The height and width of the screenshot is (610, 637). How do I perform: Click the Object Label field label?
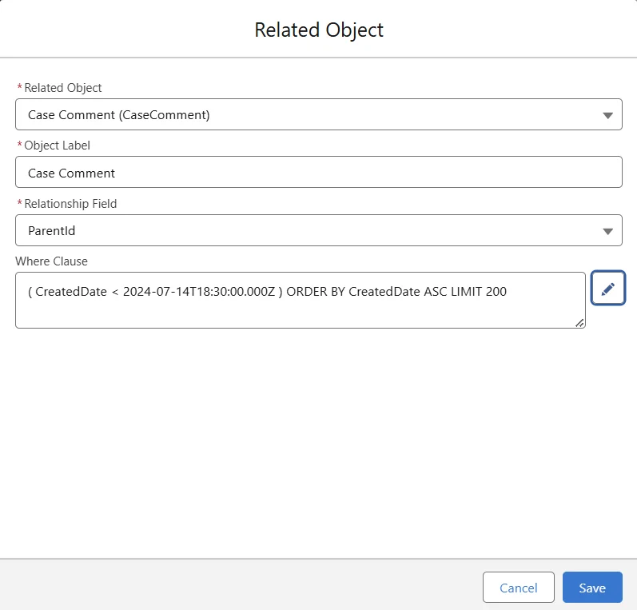pyautogui.click(x=58, y=146)
